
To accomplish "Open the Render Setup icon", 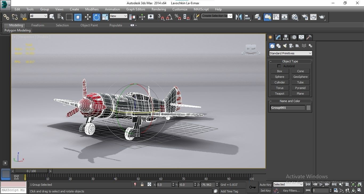I will [x=305, y=17].
